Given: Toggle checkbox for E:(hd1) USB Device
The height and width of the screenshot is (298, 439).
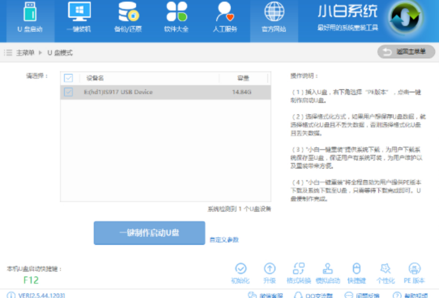Looking at the screenshot, I should [x=68, y=92].
